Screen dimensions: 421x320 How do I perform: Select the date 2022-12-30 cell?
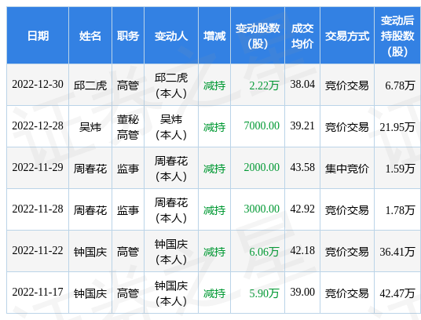38,85
